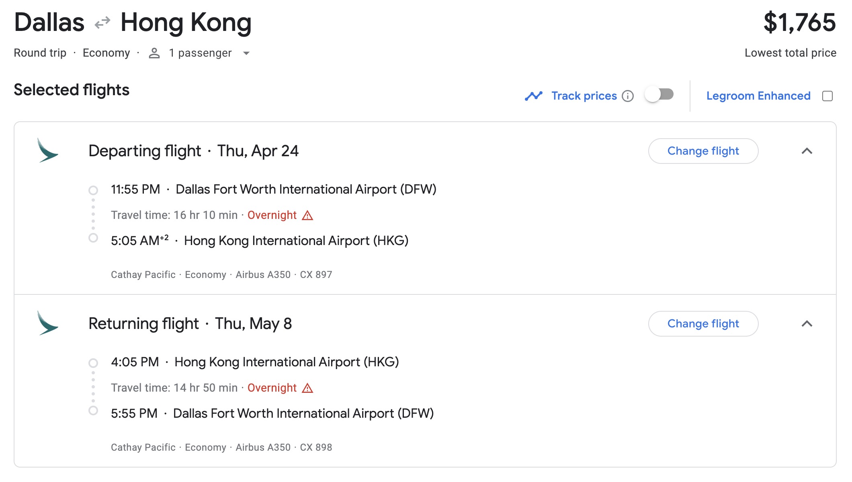The height and width of the screenshot is (482, 852).
Task: Click the departing flight Overnight warning icon
Action: click(307, 215)
